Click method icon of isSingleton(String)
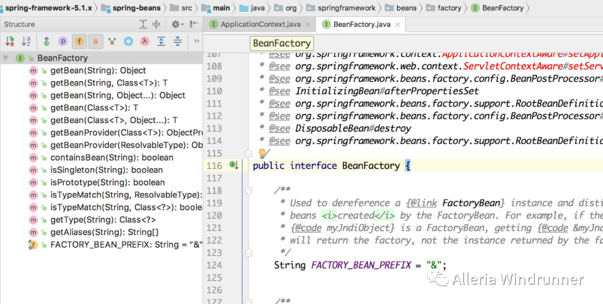Viewport: 603px width, 304px height. [x=33, y=170]
